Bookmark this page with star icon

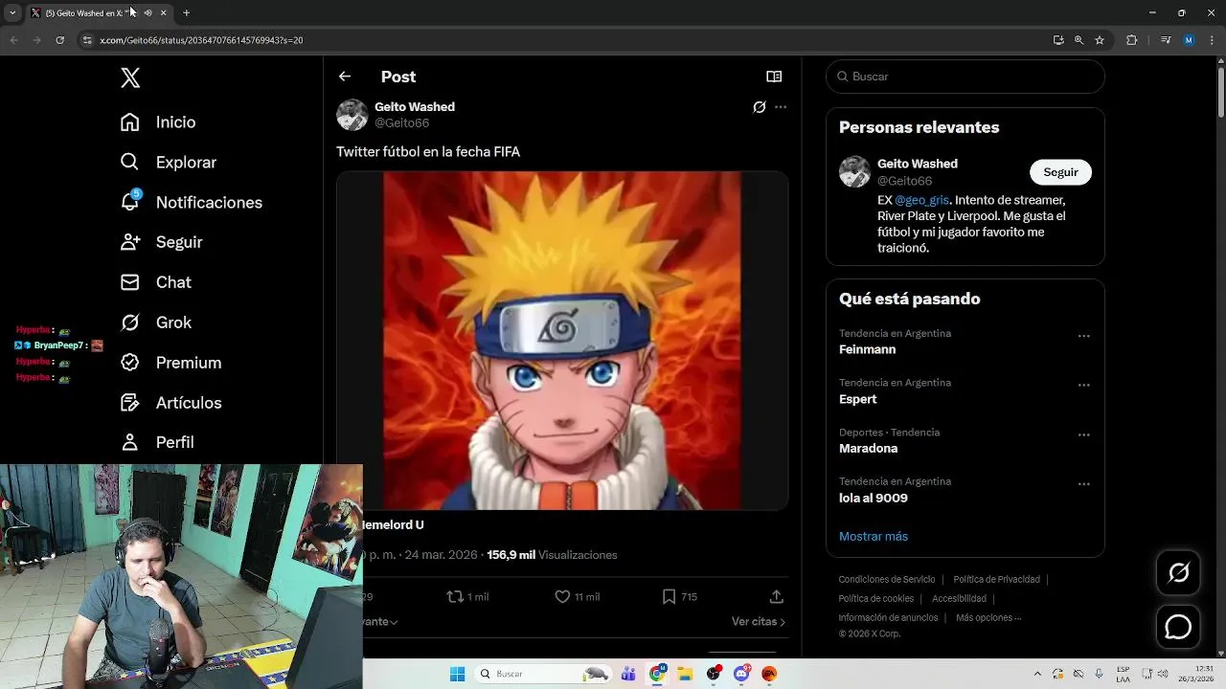point(1100,40)
